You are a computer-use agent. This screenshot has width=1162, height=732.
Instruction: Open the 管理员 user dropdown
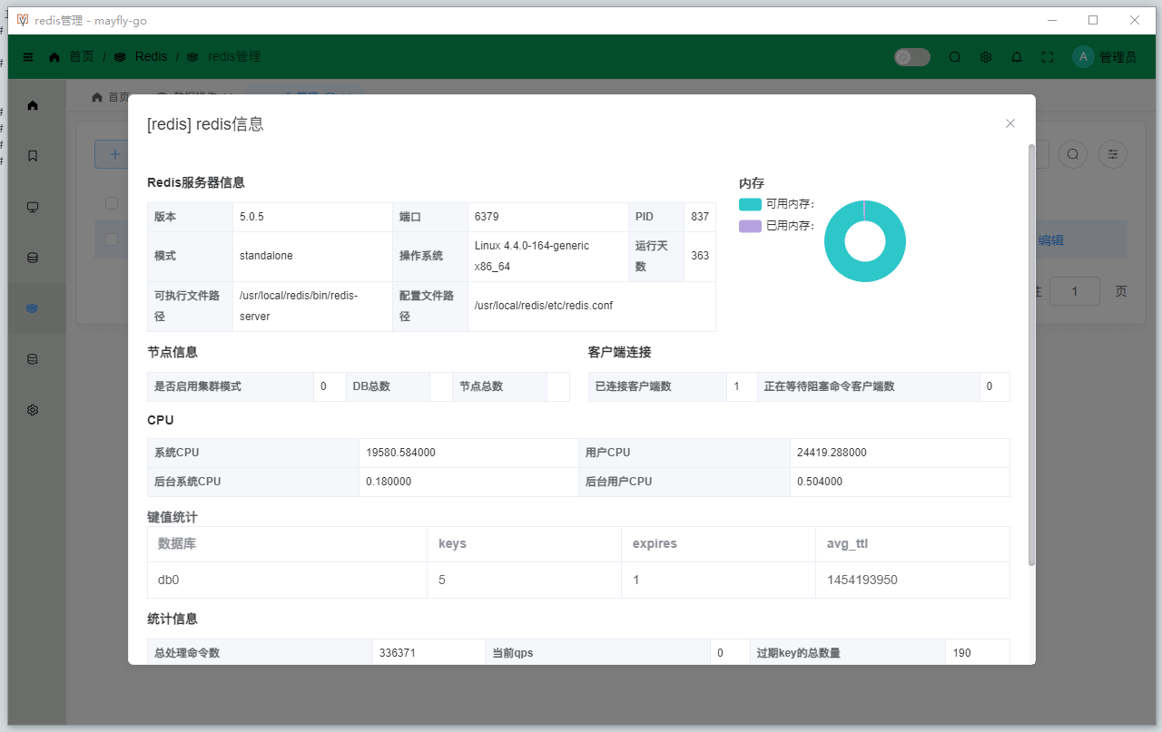1118,57
